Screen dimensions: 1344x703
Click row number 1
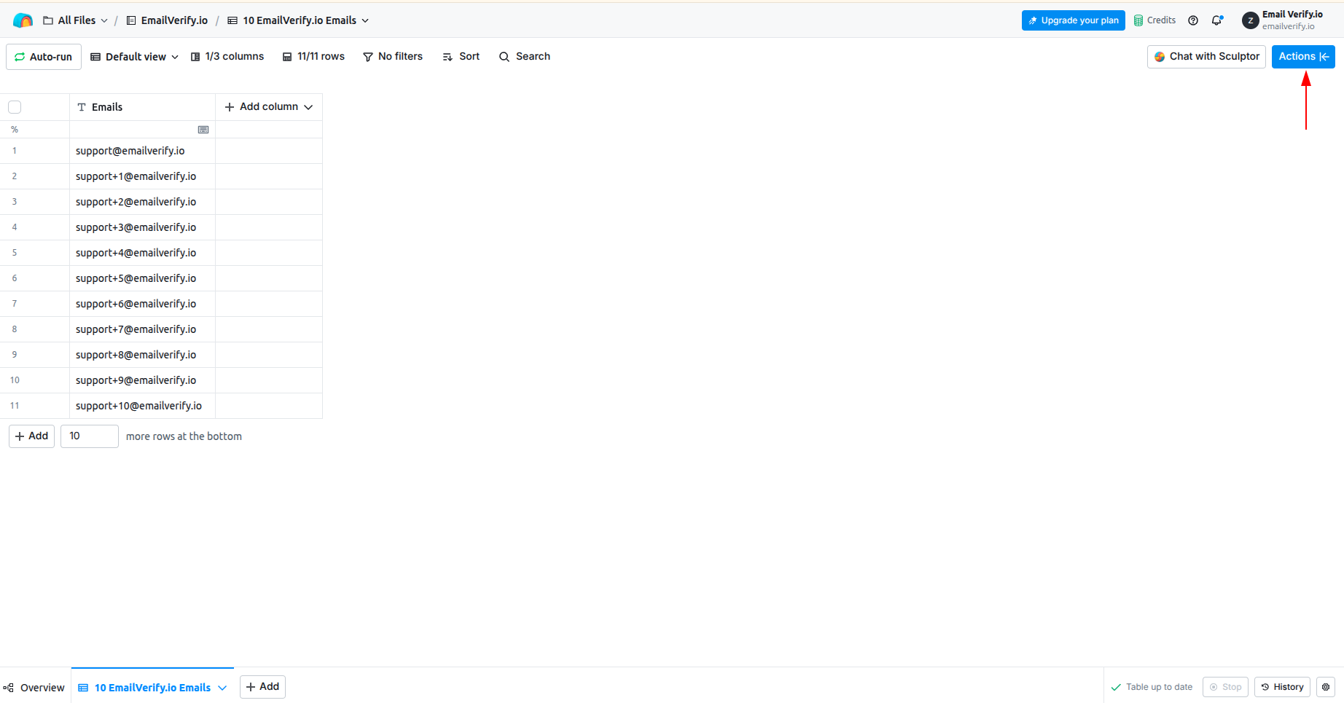pos(15,151)
